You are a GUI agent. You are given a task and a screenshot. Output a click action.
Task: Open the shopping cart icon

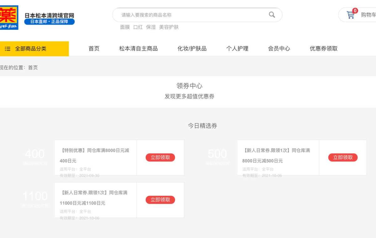[350, 15]
